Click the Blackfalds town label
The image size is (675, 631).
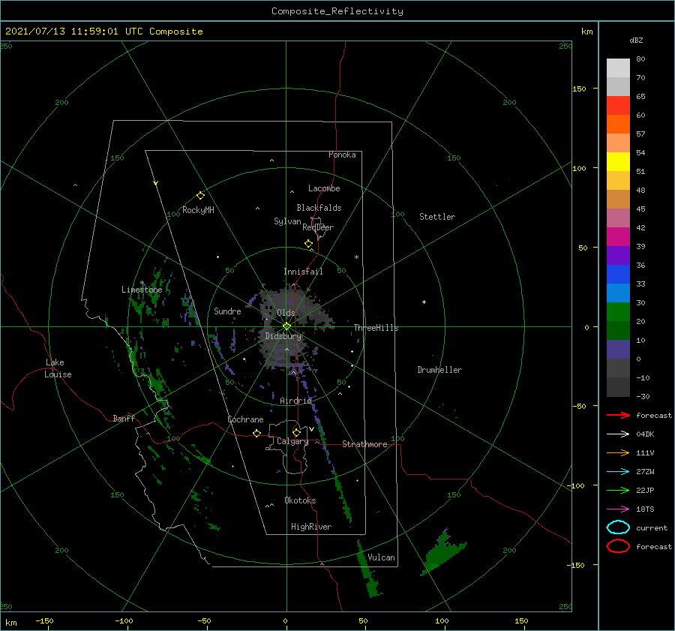point(319,208)
